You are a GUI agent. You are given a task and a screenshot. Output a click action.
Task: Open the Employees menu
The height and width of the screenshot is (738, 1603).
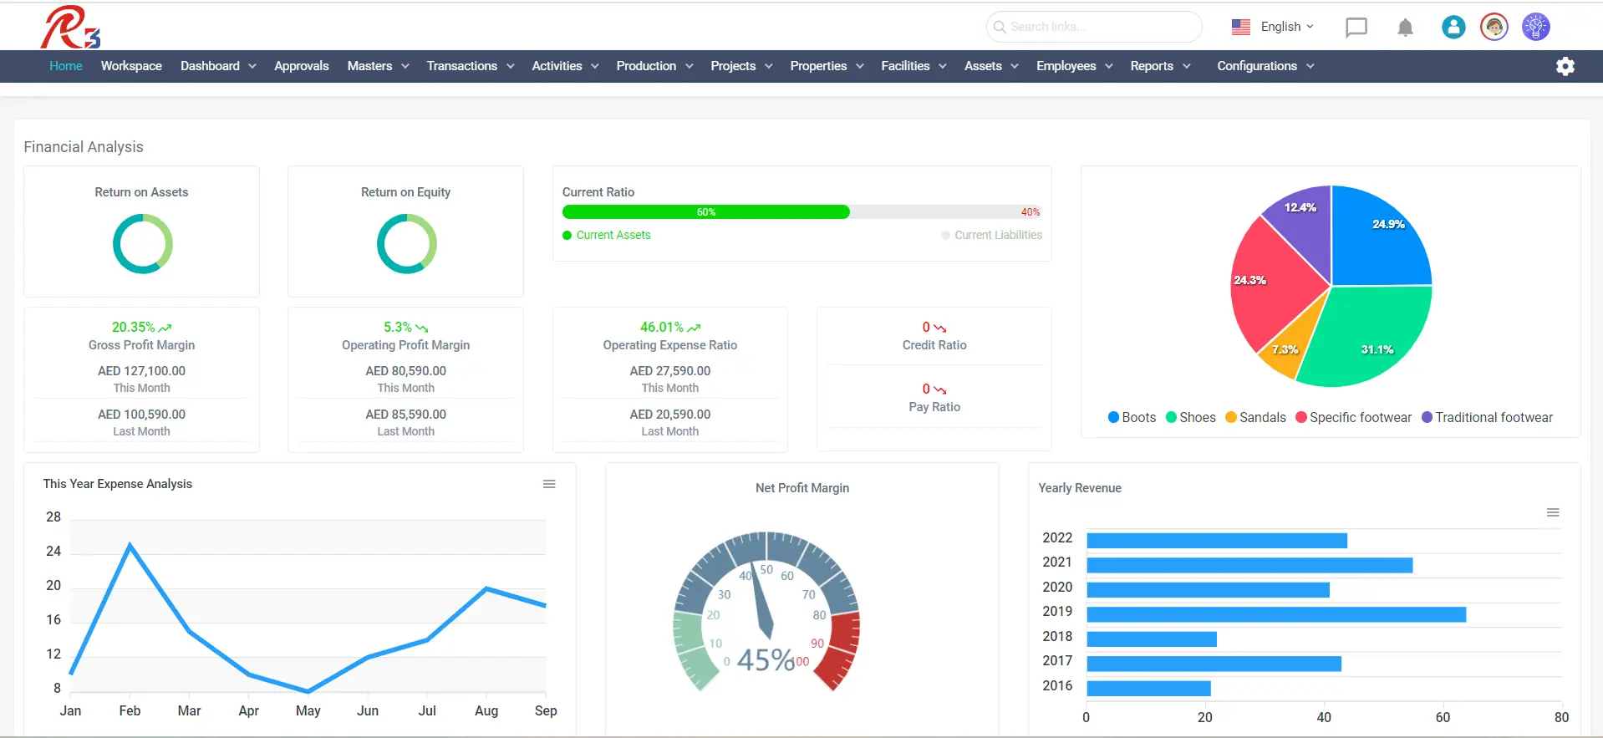1074,66
